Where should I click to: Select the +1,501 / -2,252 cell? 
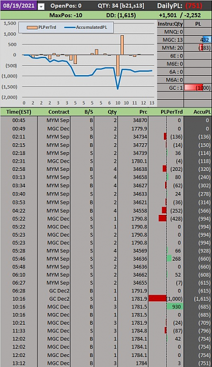coord(180,15)
